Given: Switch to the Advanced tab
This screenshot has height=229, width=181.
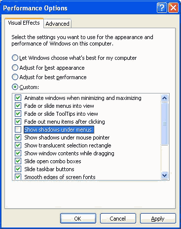Looking at the screenshot, I should (x=57, y=24).
